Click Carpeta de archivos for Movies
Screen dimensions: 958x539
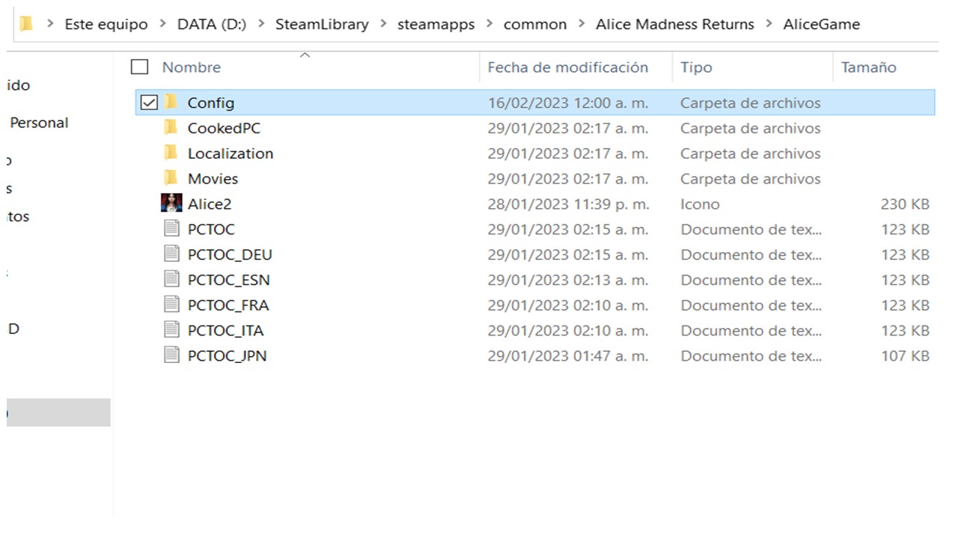751,179
